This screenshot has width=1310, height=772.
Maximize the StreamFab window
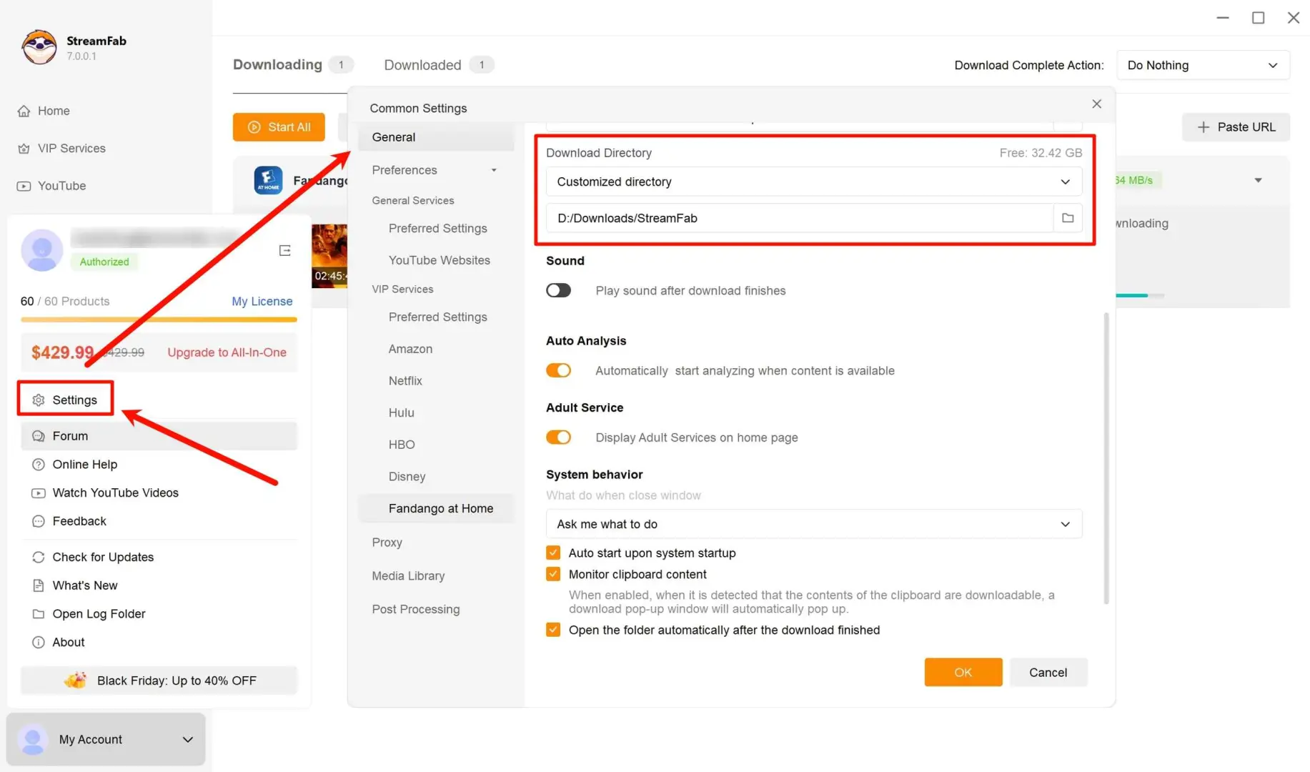click(x=1258, y=18)
